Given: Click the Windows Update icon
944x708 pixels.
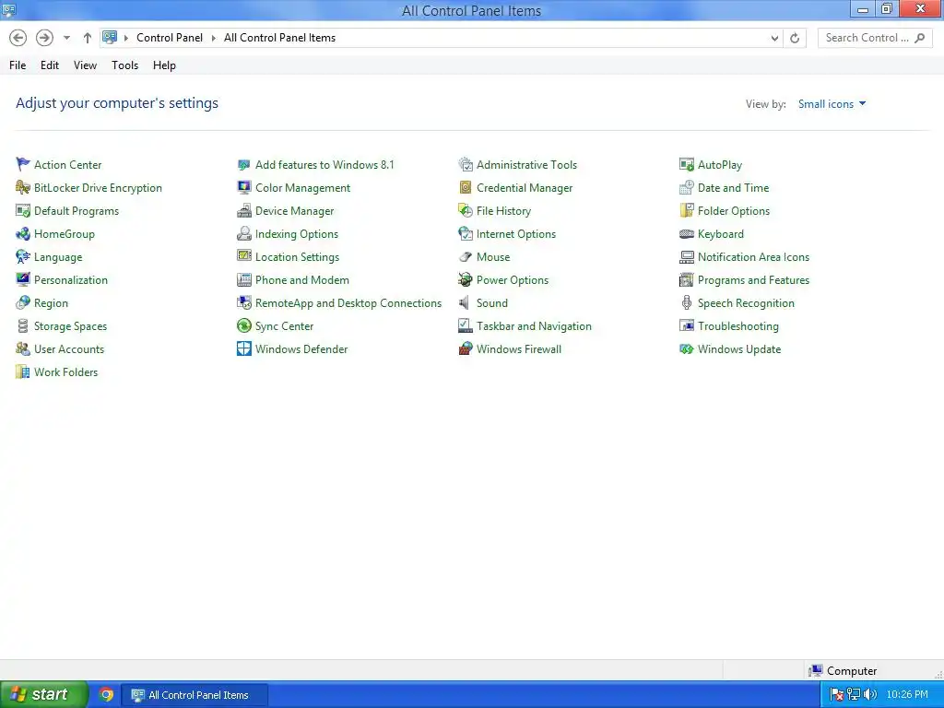Looking at the screenshot, I should pos(686,348).
